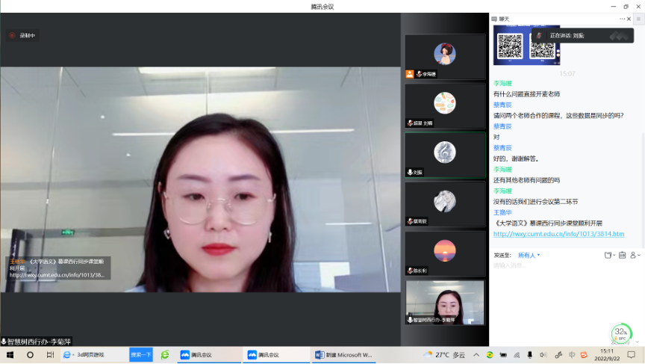645x364 pixels.
Task: Click the left QR code image in chat
Action: tap(510, 46)
